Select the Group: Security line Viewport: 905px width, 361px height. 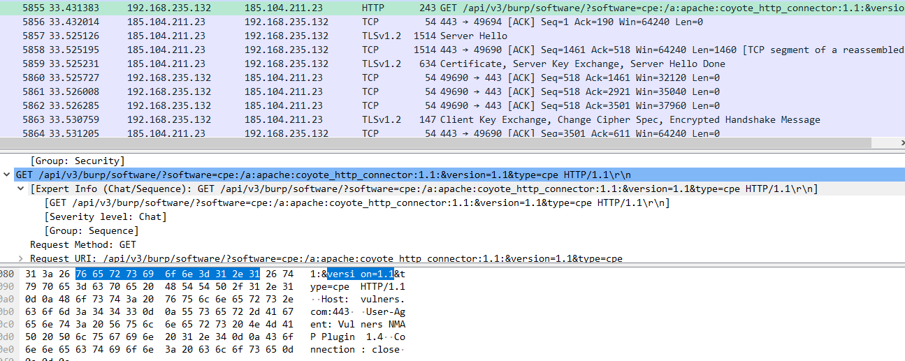click(x=78, y=161)
